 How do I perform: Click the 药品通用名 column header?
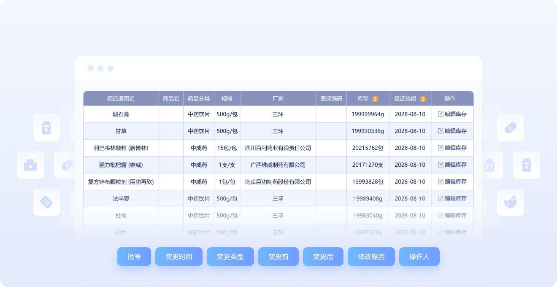point(121,99)
